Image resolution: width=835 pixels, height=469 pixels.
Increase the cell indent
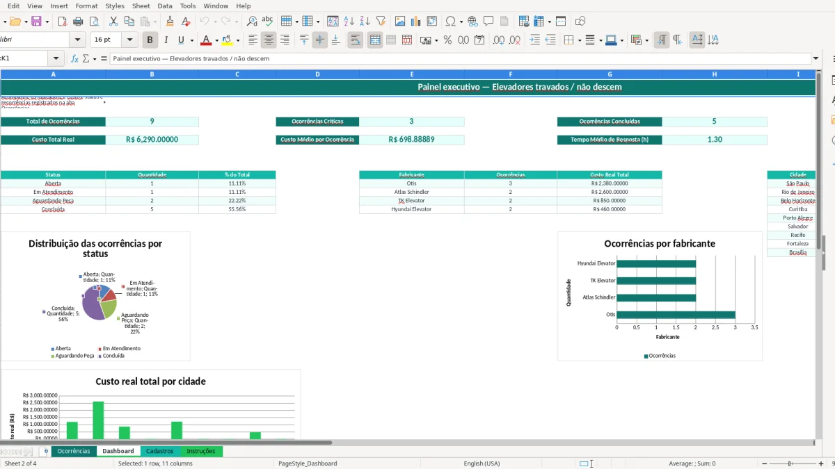click(534, 40)
